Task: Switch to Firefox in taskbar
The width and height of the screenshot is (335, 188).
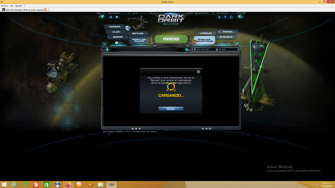Action: [68, 184]
